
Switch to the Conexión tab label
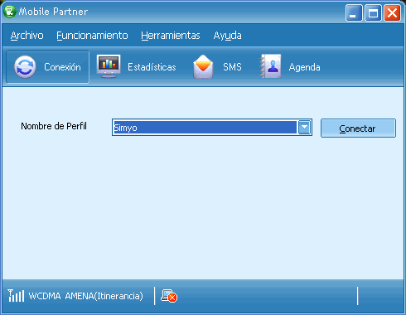click(x=62, y=67)
